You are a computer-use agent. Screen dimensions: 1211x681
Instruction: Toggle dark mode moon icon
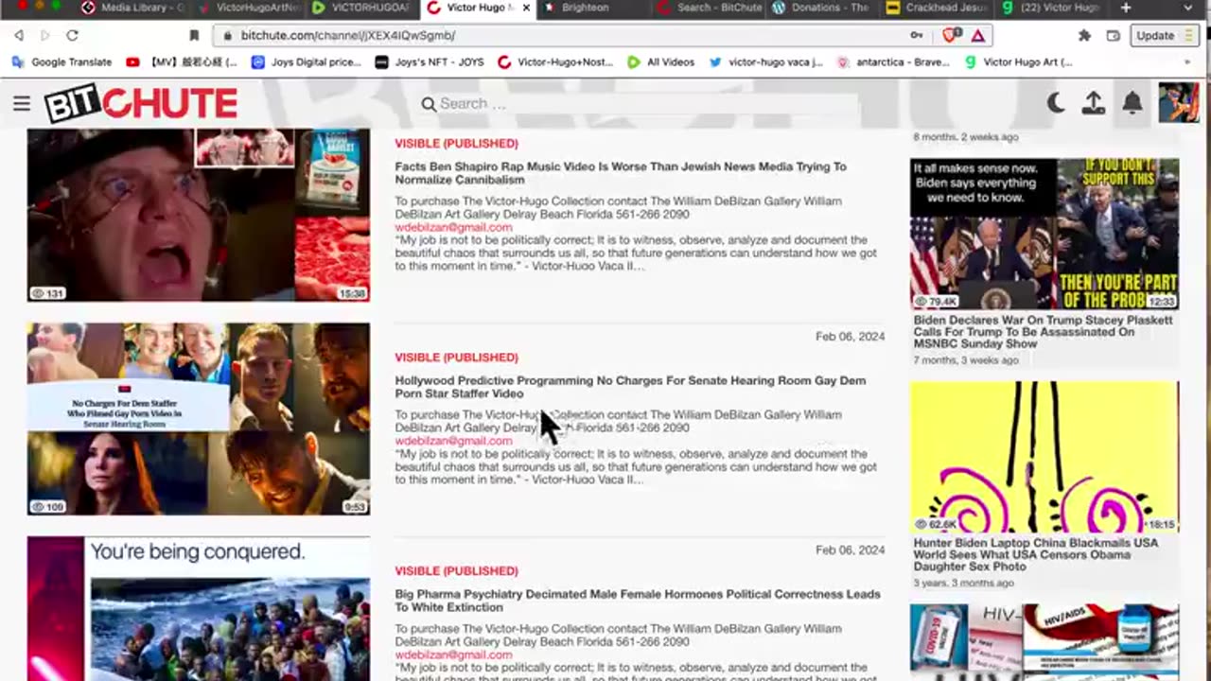tap(1056, 103)
